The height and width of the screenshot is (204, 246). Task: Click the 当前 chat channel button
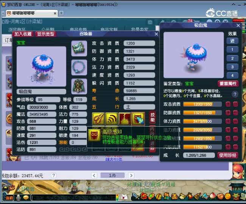pyautogui.click(x=9, y=198)
